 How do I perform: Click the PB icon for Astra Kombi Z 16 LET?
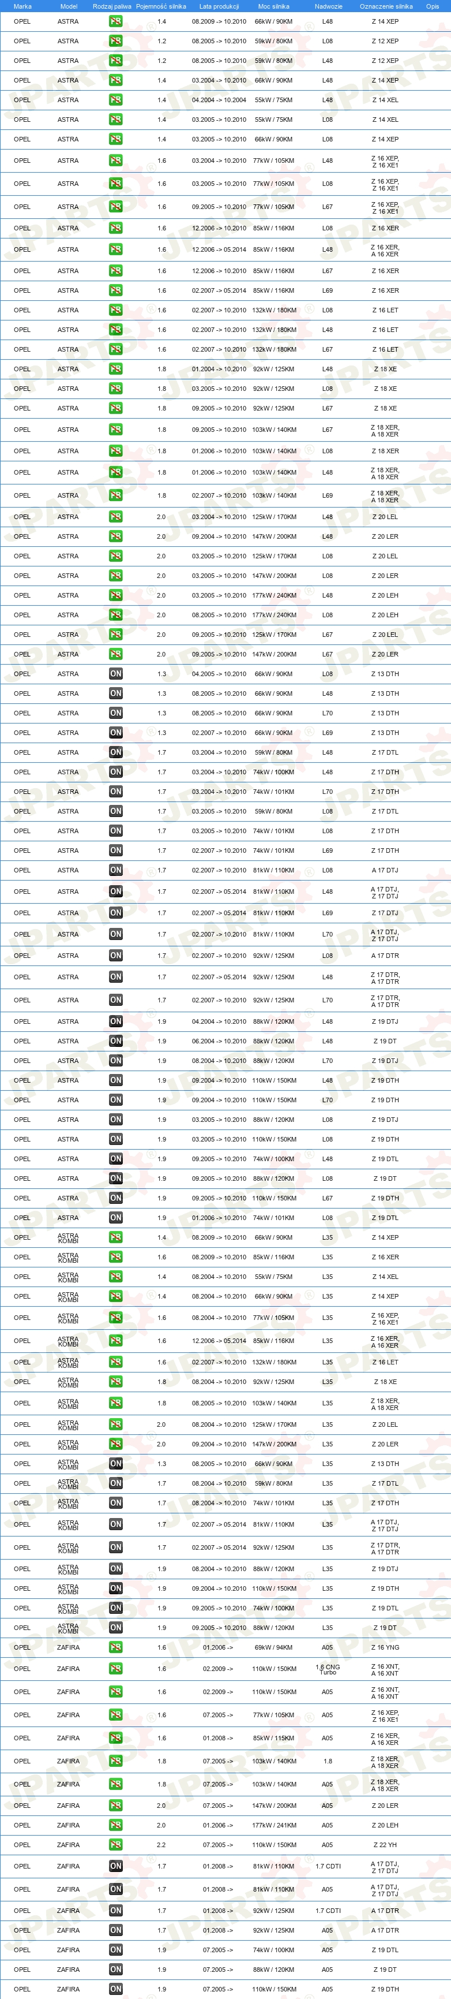115,1362
